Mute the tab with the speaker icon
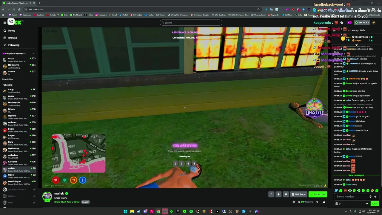Viewport: 382px width, 215px height. pyautogui.click(x=31, y=3)
